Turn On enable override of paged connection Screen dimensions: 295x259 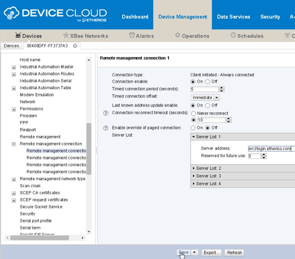coord(194,128)
